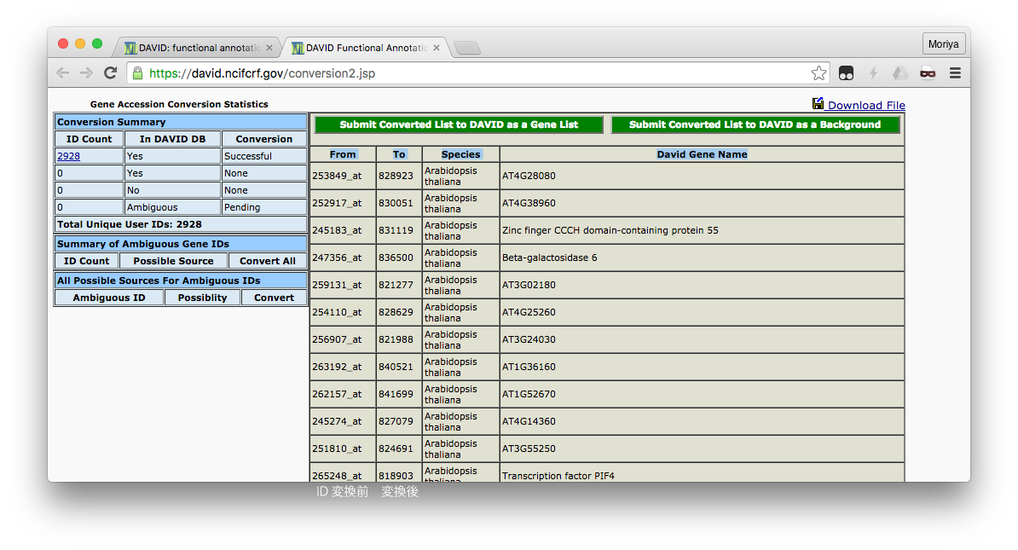Image resolution: width=1018 pixels, height=550 pixels.
Task: Select gene name AT3G55250
Action: (x=529, y=449)
